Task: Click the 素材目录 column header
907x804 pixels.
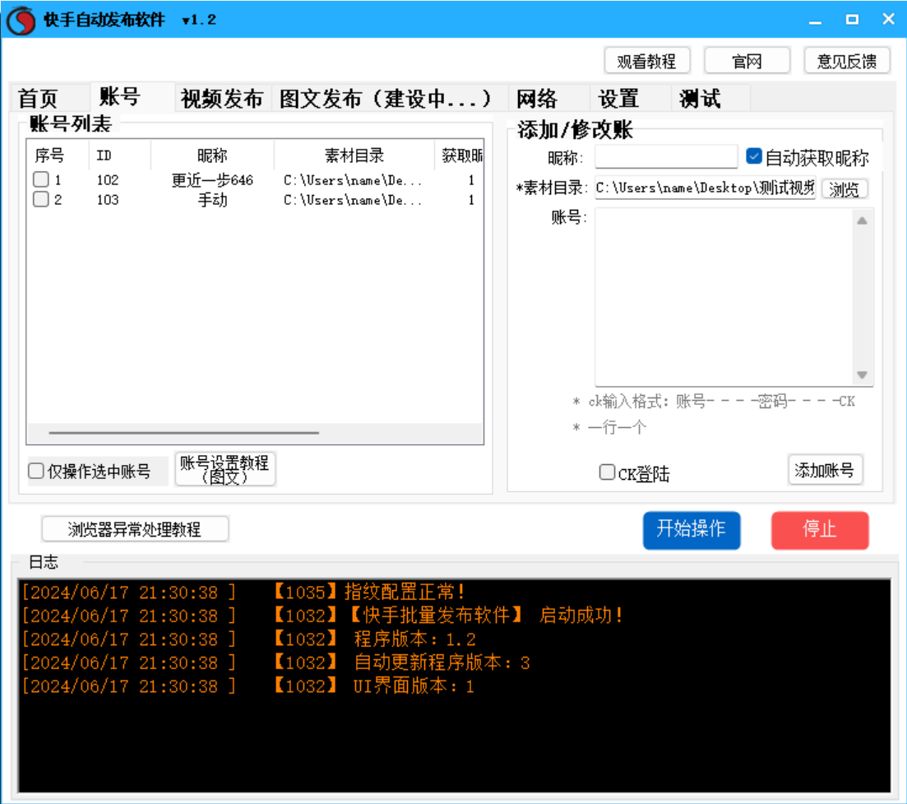Action: (x=354, y=156)
